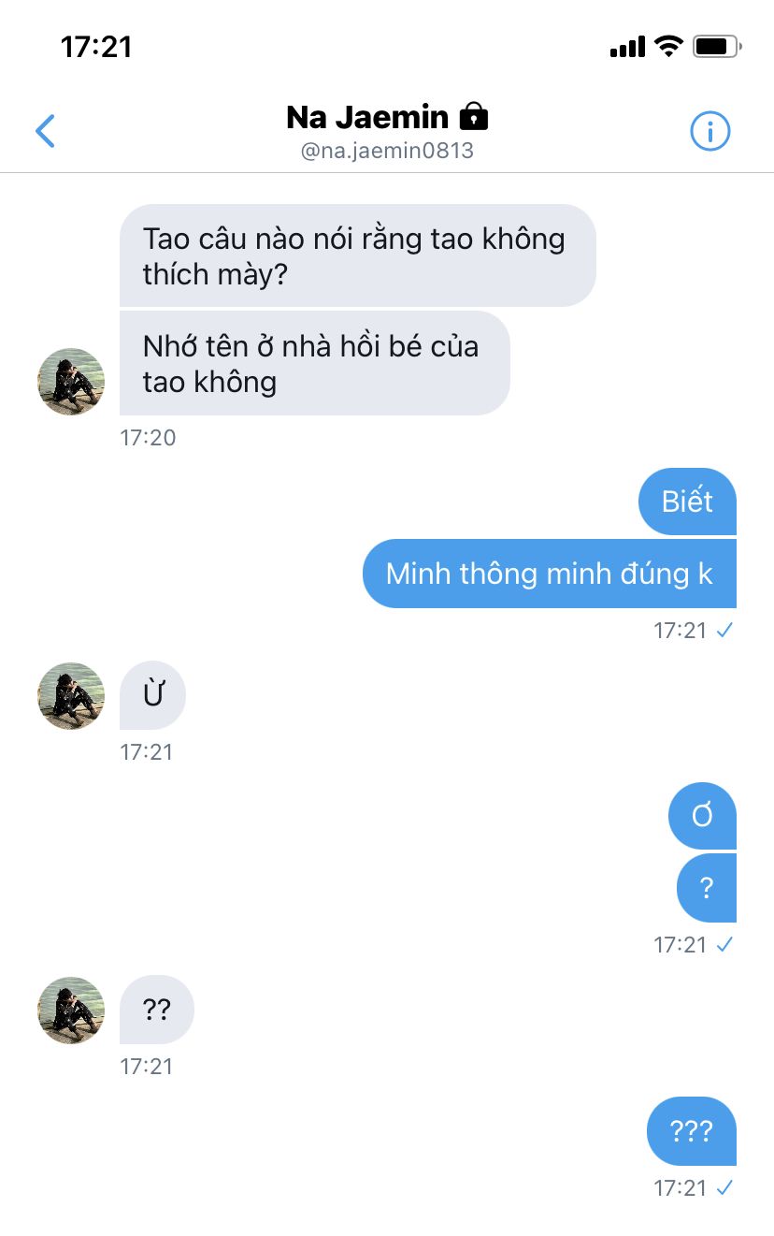Tap the battery indicator icon
This screenshot has width=774, height=1236.
click(x=718, y=46)
